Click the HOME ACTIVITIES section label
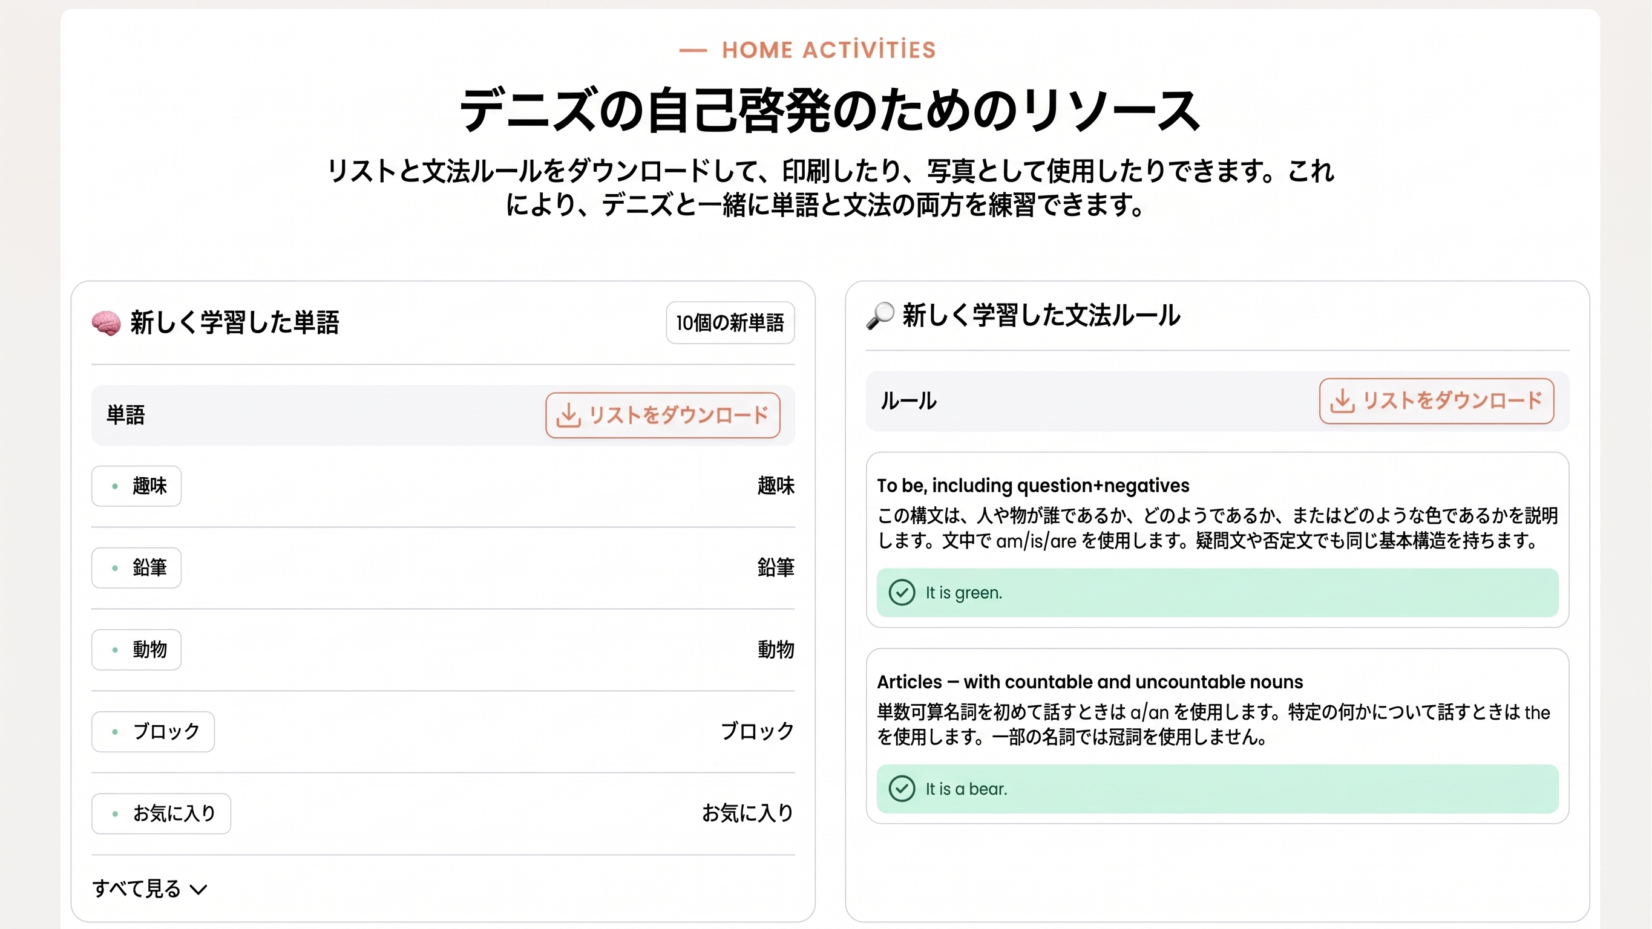The width and height of the screenshot is (1652, 929). click(828, 50)
